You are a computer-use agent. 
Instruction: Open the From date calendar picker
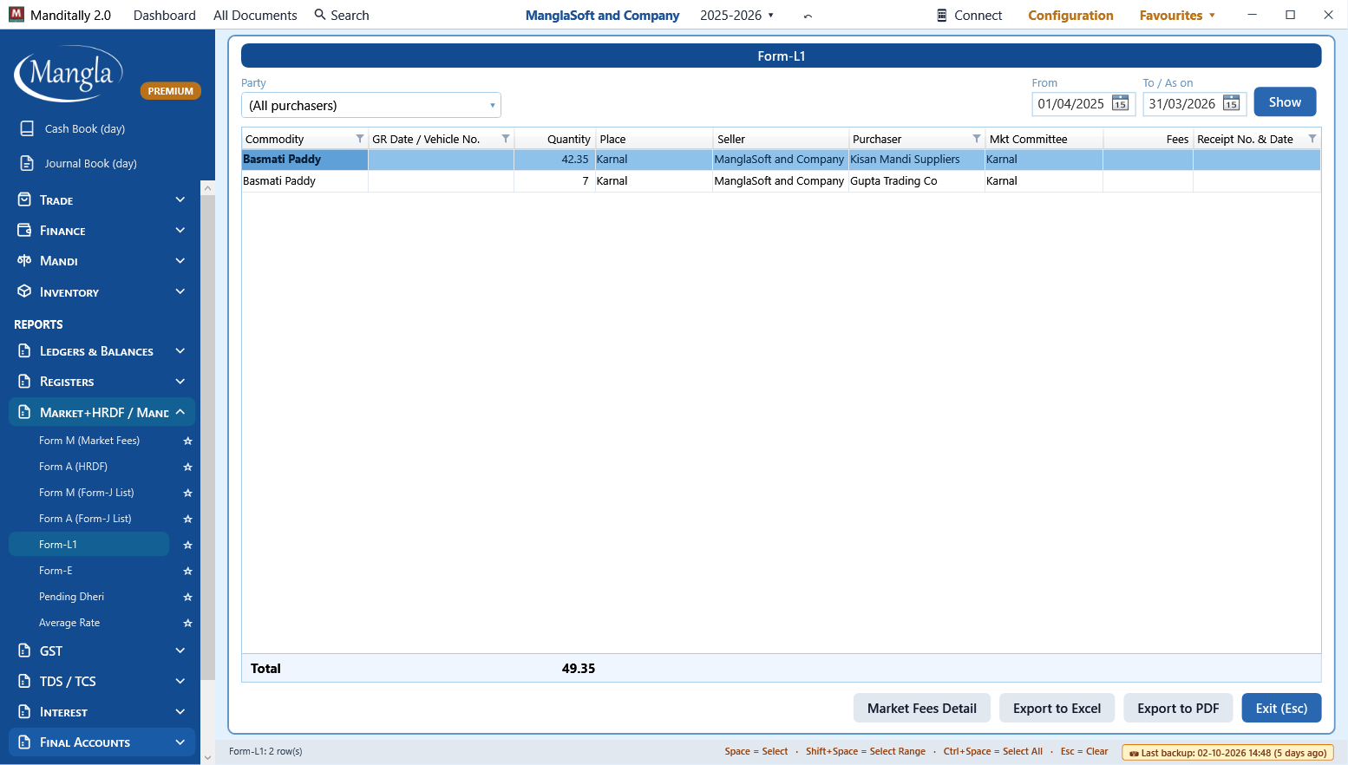pos(1120,104)
